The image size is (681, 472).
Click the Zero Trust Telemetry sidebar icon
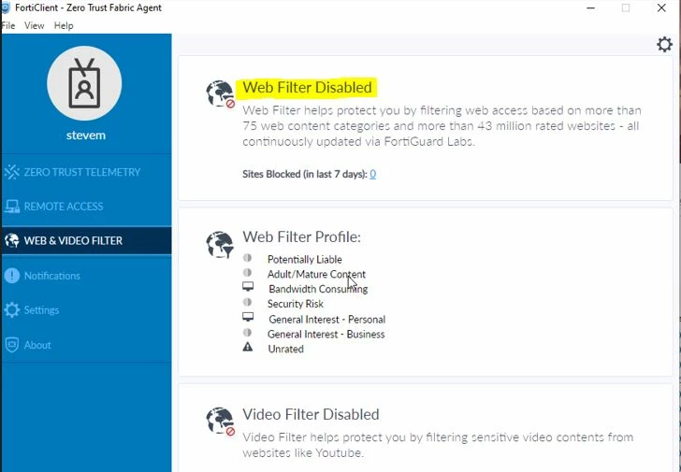[12, 172]
